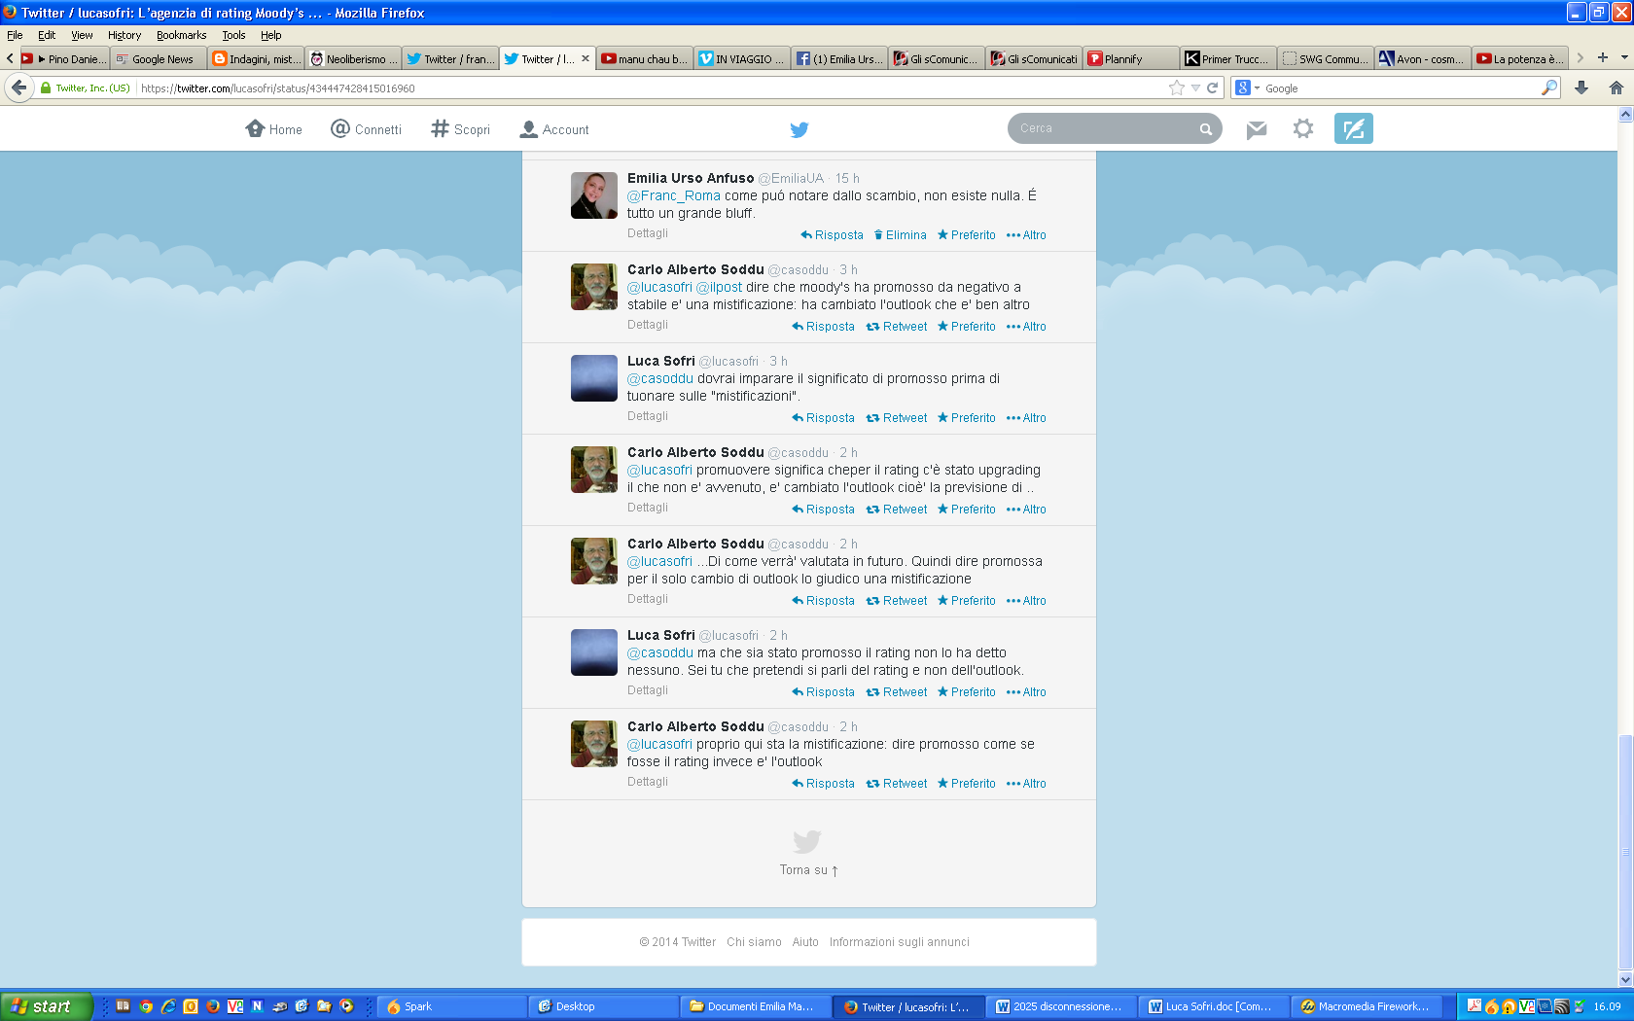Switch to the Google News tab
The height and width of the screenshot is (1021, 1634).
point(160,58)
